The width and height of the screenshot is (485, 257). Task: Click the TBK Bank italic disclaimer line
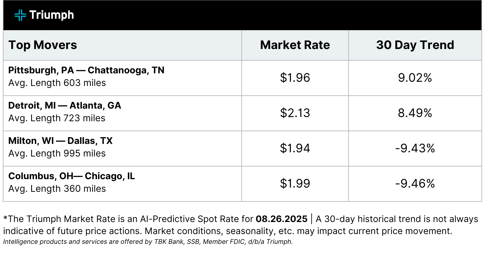click(x=148, y=242)
